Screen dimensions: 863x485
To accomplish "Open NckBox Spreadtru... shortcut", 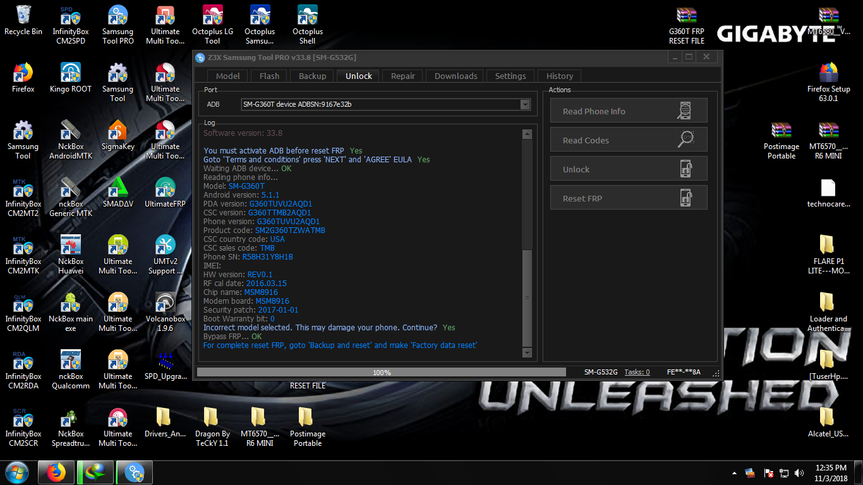I will [x=71, y=427].
